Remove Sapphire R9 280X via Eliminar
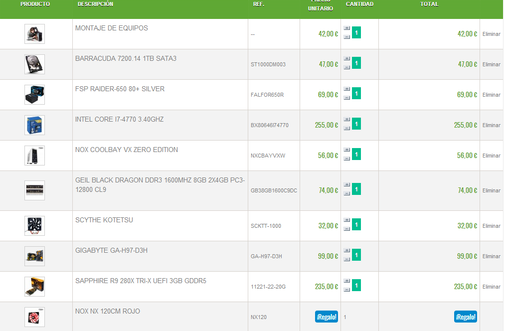Screen dimensions: 505x331 tap(491, 287)
